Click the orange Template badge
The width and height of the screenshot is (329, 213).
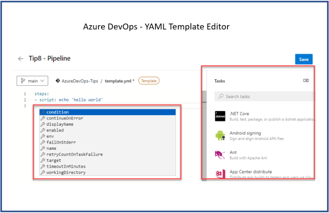point(149,81)
